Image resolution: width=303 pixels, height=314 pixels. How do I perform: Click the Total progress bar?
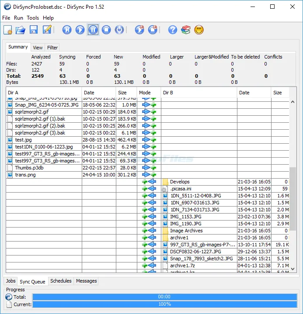point(165,297)
